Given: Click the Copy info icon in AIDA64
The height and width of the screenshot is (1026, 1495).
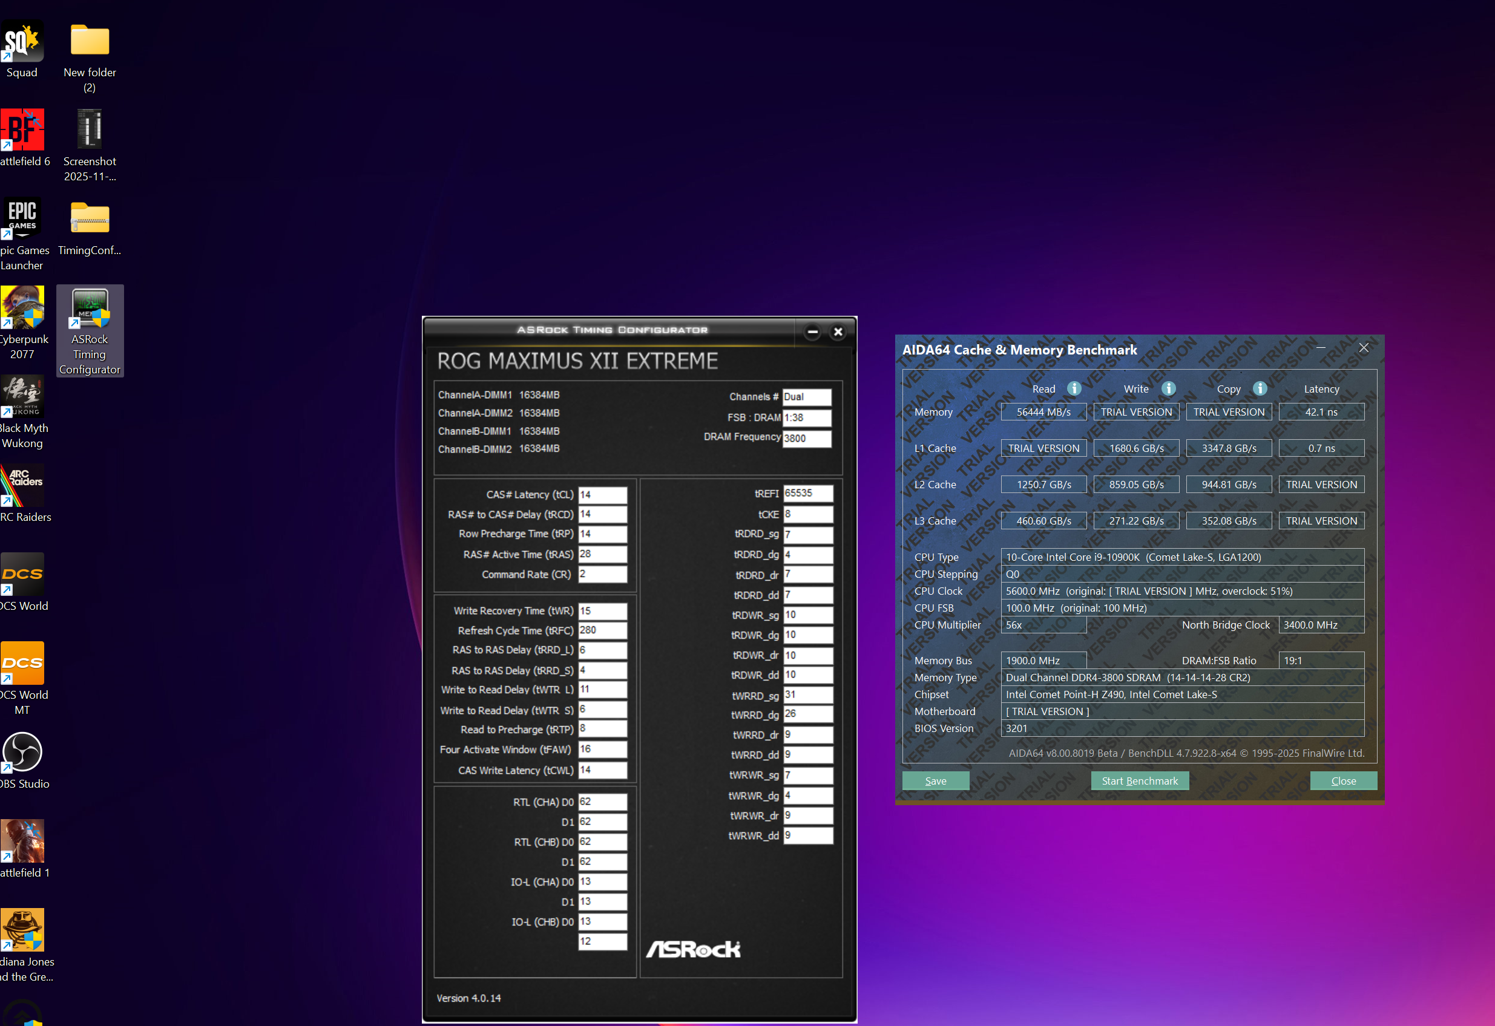Looking at the screenshot, I should point(1260,388).
